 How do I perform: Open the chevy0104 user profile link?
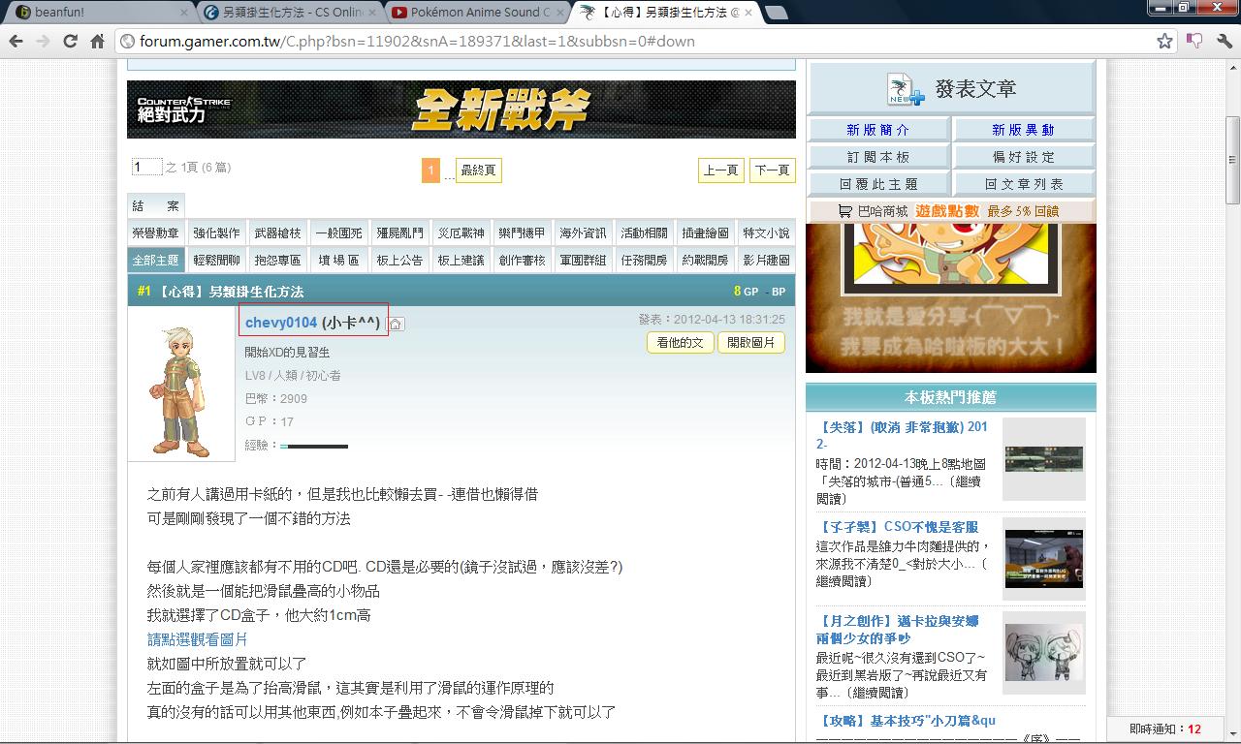[x=281, y=323]
